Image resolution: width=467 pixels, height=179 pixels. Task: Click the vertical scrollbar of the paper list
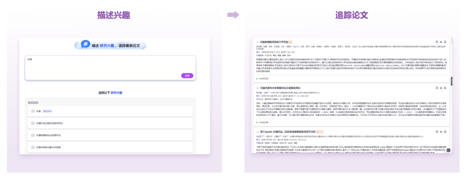click(x=451, y=81)
